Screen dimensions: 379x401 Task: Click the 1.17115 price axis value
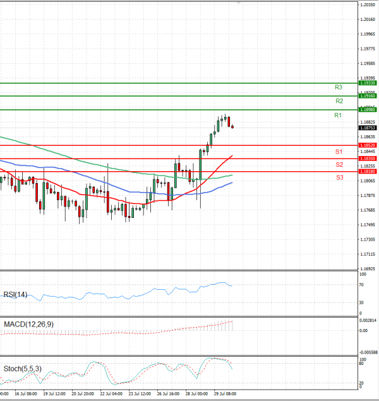pos(368,254)
